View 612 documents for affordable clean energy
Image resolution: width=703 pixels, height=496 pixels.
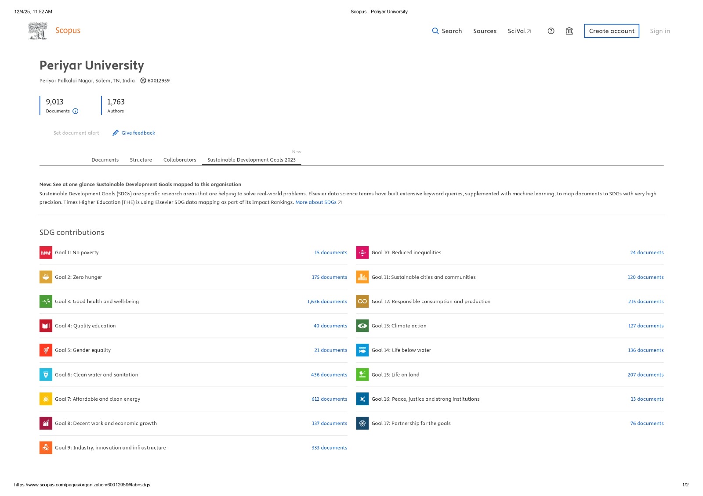click(x=329, y=399)
